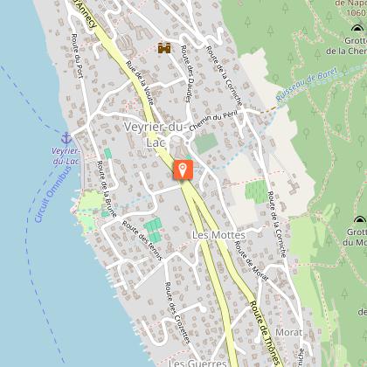
Task: Click the orange location pin marker
Action: (183, 170)
